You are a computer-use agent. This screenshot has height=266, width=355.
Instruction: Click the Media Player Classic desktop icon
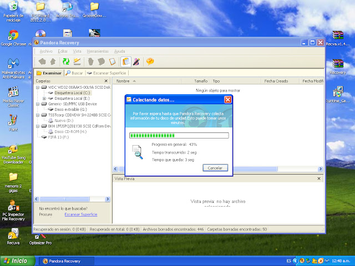(x=13, y=97)
